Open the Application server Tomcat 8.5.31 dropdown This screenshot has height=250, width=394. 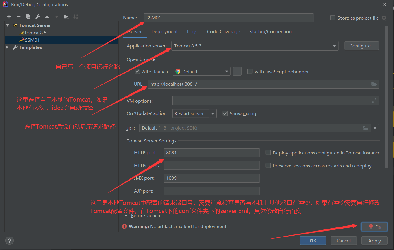click(255, 46)
